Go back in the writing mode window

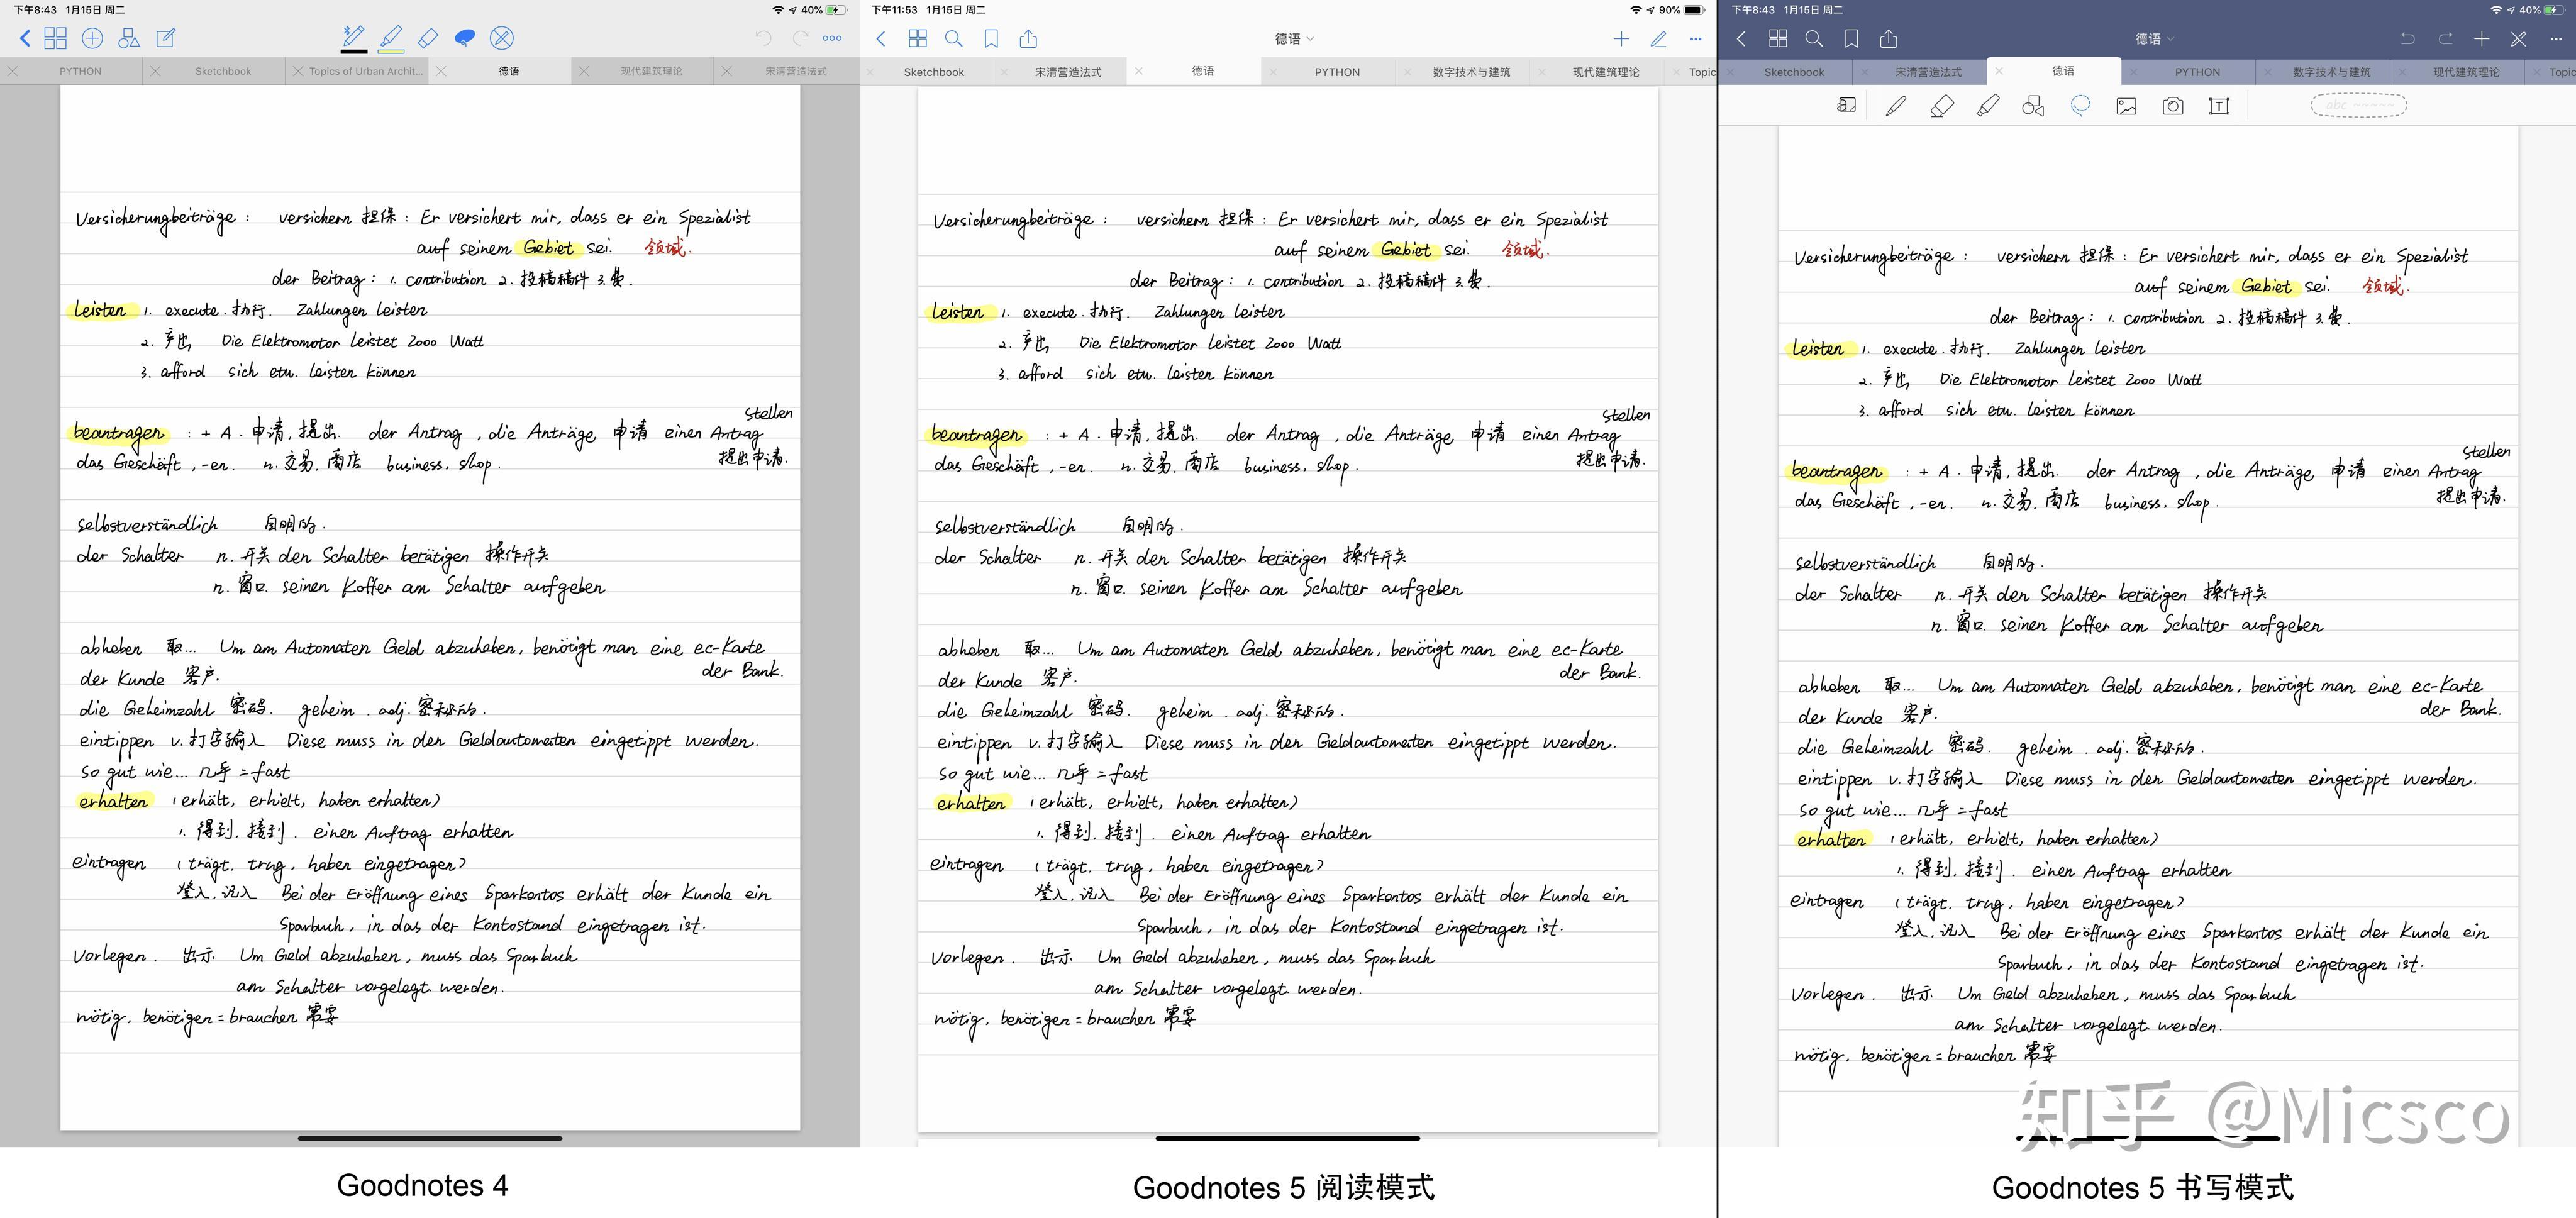tap(1741, 39)
